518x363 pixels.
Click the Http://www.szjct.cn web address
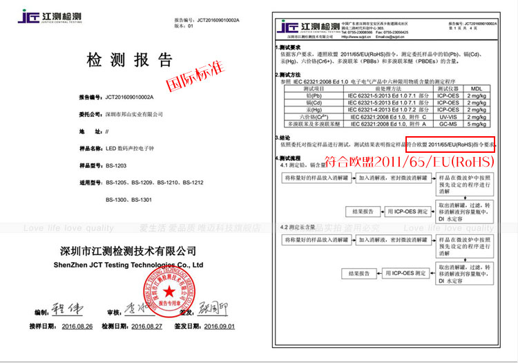pyautogui.click(x=356, y=37)
